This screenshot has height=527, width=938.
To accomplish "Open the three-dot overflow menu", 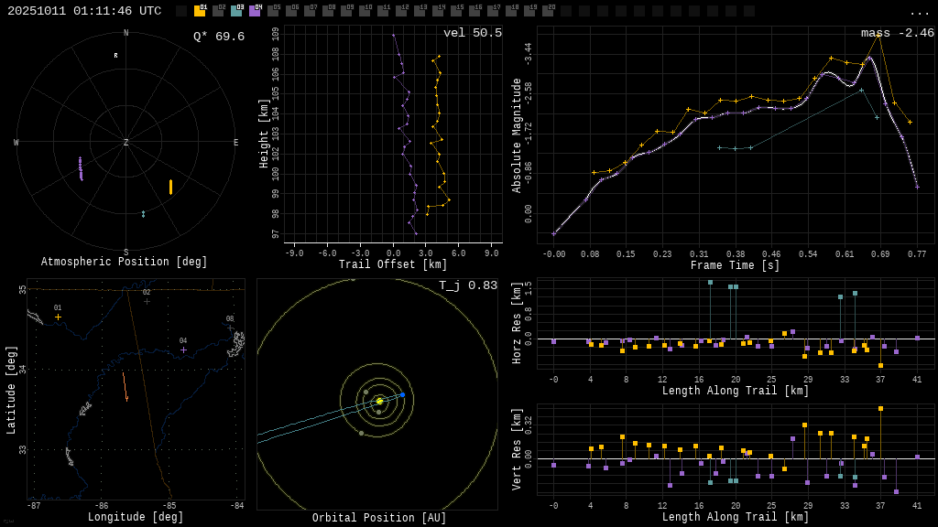I will point(919,12).
